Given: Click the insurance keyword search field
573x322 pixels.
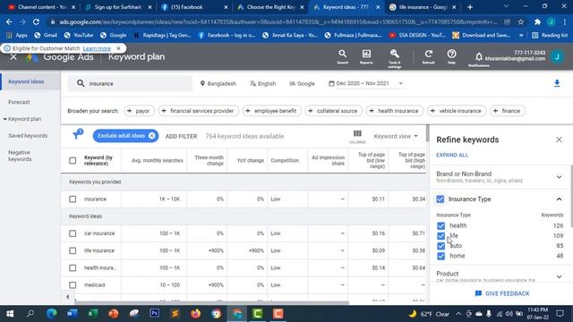Looking at the screenshot, I should tap(130, 83).
